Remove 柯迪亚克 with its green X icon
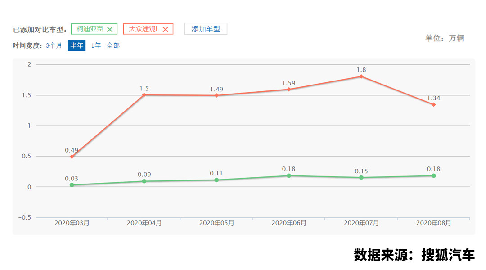The image size is (486, 270). coord(110,30)
